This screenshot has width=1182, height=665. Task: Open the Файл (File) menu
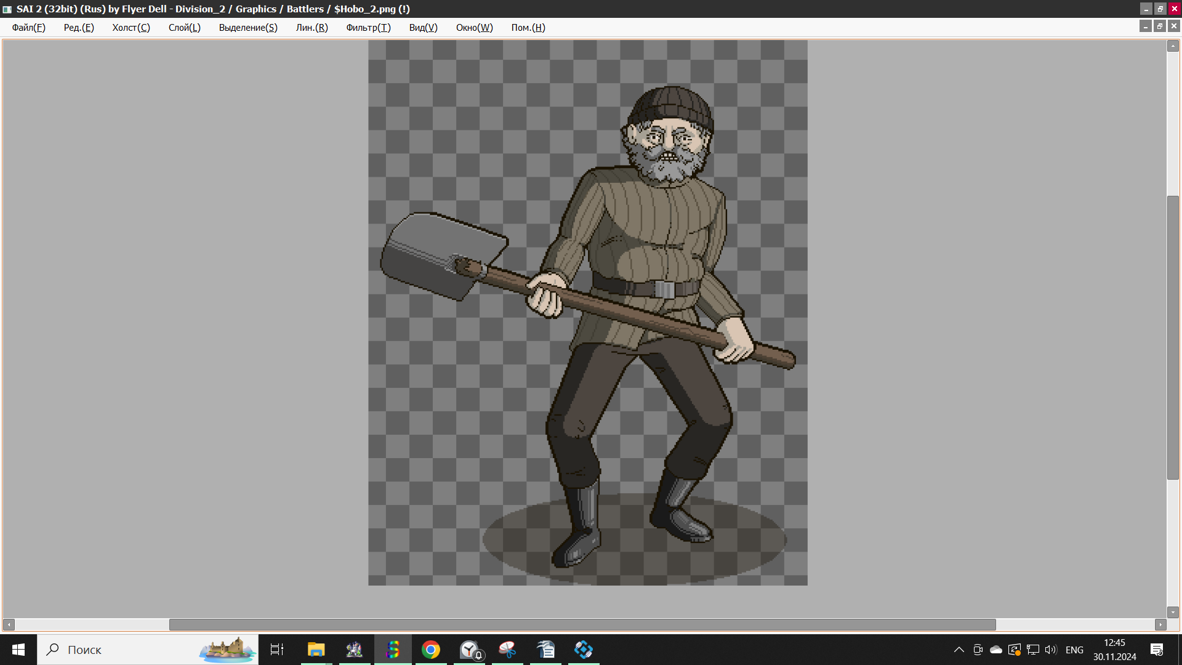(x=28, y=28)
